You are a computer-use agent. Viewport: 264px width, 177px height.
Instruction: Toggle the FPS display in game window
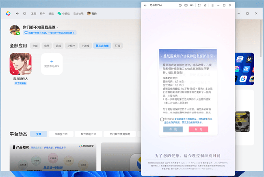[x=192, y=5]
